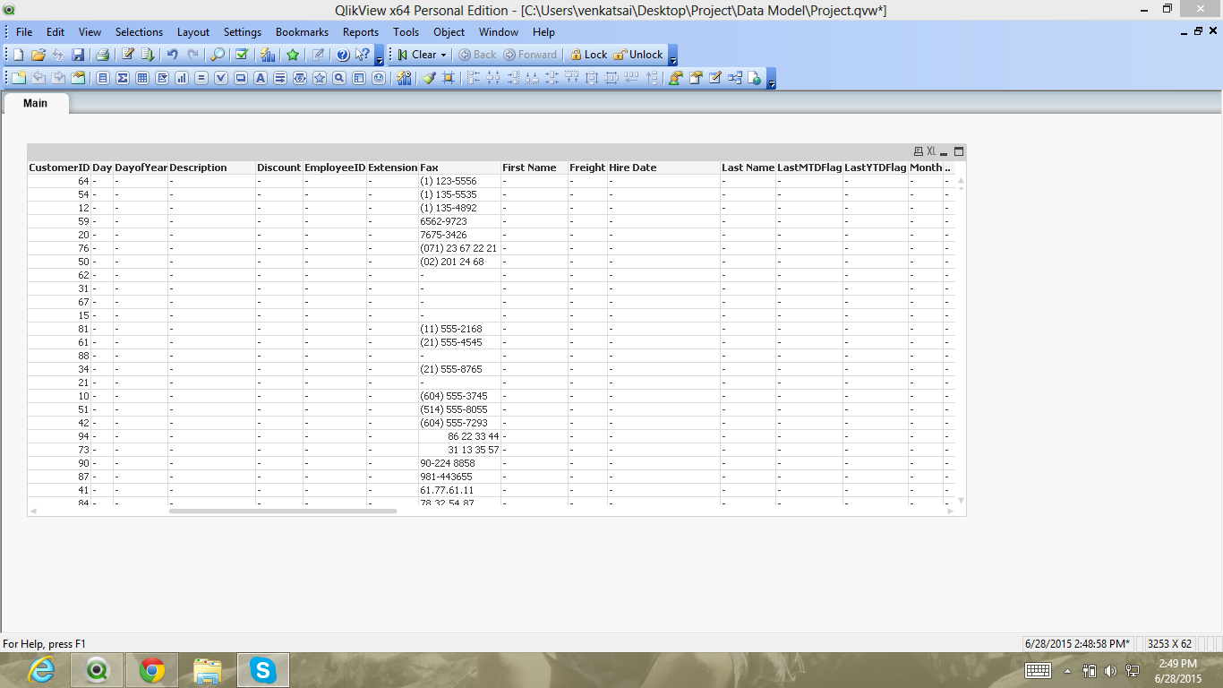Click the table's horizontal scrollbar thumb
Screen dimensions: 1223x688
[282, 511]
